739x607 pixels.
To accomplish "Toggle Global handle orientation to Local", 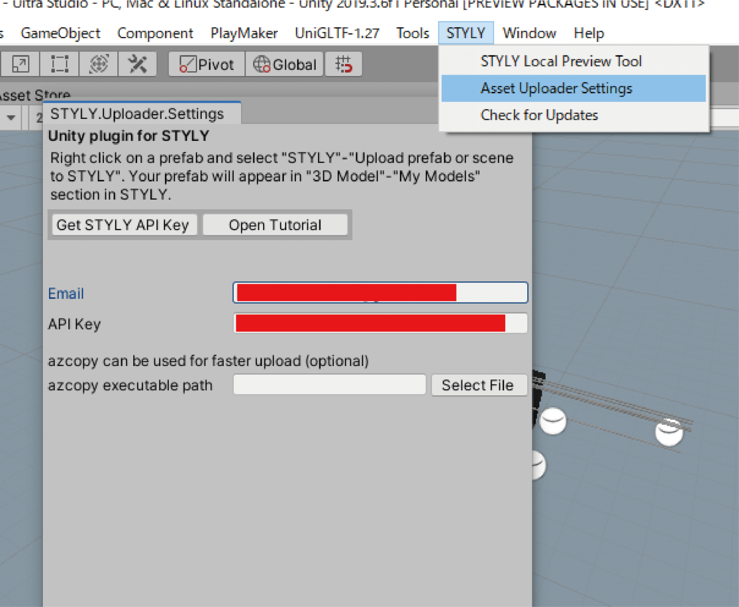I will point(284,64).
